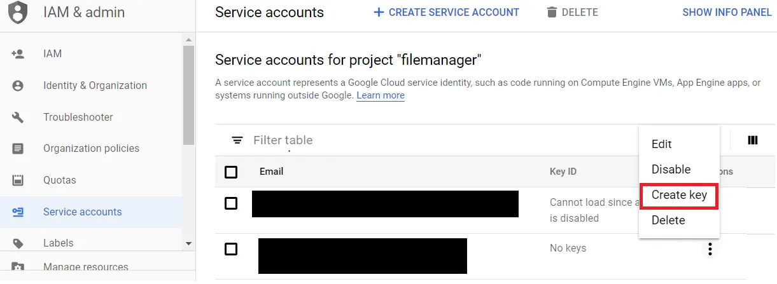
Task: Click SHOW INFO PANEL
Action: click(x=727, y=12)
